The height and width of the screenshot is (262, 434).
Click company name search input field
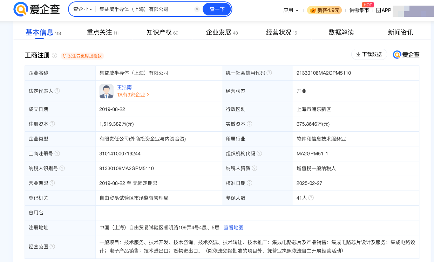[x=144, y=9]
